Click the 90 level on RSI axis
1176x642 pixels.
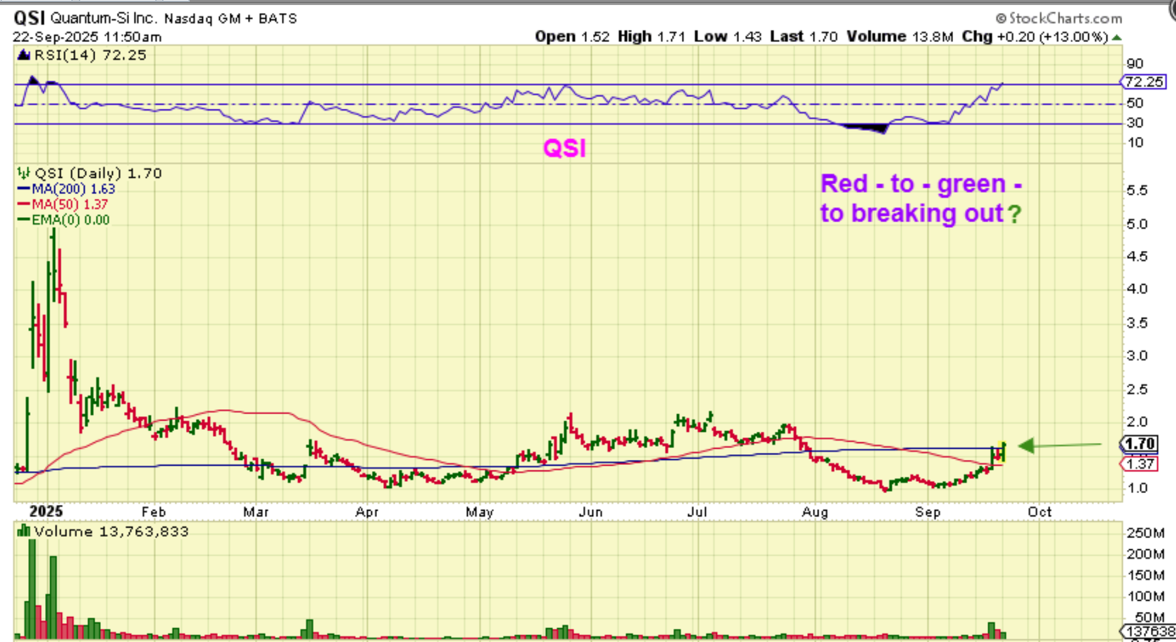tap(1135, 63)
